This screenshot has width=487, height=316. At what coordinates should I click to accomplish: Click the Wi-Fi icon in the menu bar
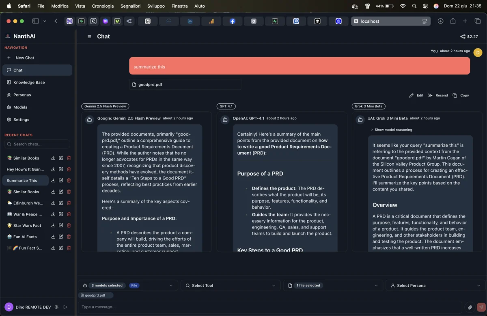[x=403, y=6]
